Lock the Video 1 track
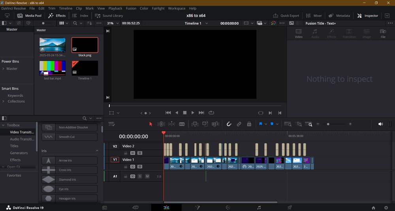 [126, 166]
